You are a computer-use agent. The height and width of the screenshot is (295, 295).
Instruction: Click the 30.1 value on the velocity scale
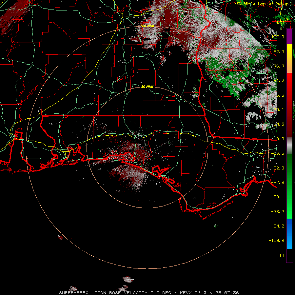pos(279,110)
